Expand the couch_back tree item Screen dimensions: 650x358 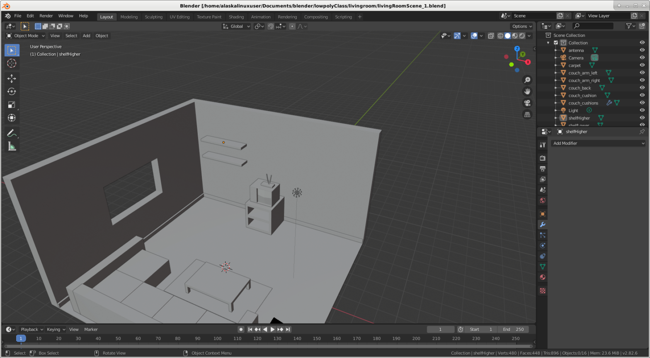coord(556,88)
